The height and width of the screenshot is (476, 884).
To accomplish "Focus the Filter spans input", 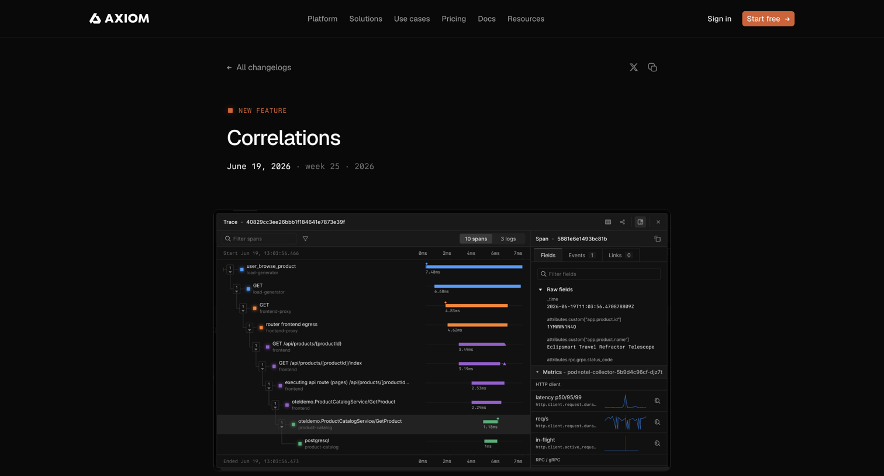I will 260,239.
